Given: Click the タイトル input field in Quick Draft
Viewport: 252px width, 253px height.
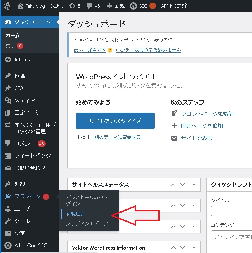Looking at the screenshot, I should [231, 211].
